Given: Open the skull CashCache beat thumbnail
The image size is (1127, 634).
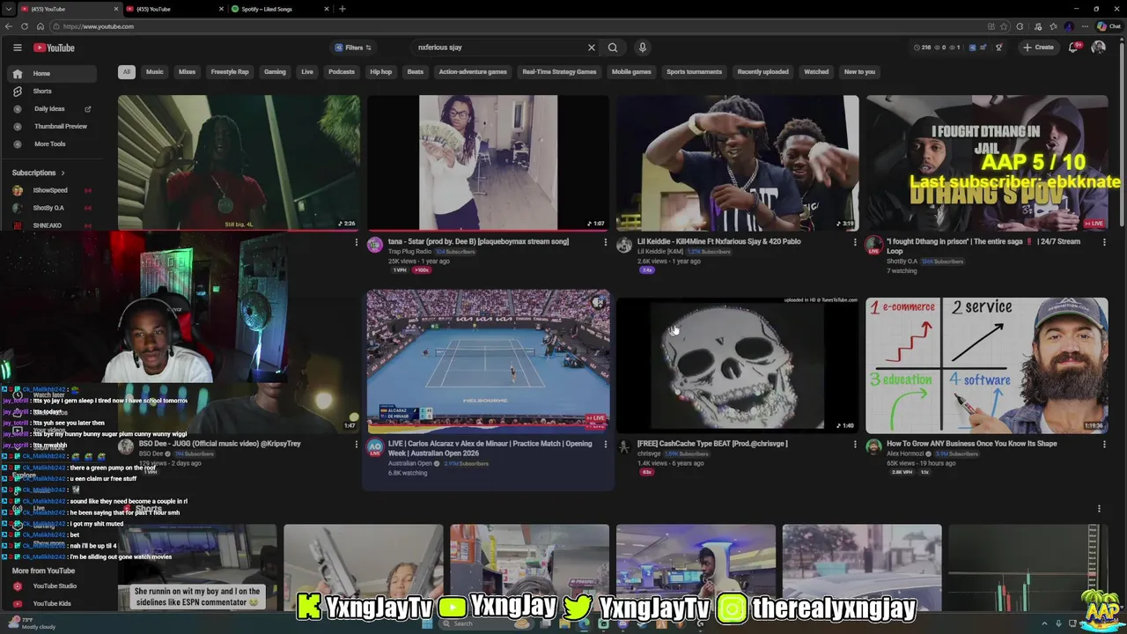Looking at the screenshot, I should 737,365.
